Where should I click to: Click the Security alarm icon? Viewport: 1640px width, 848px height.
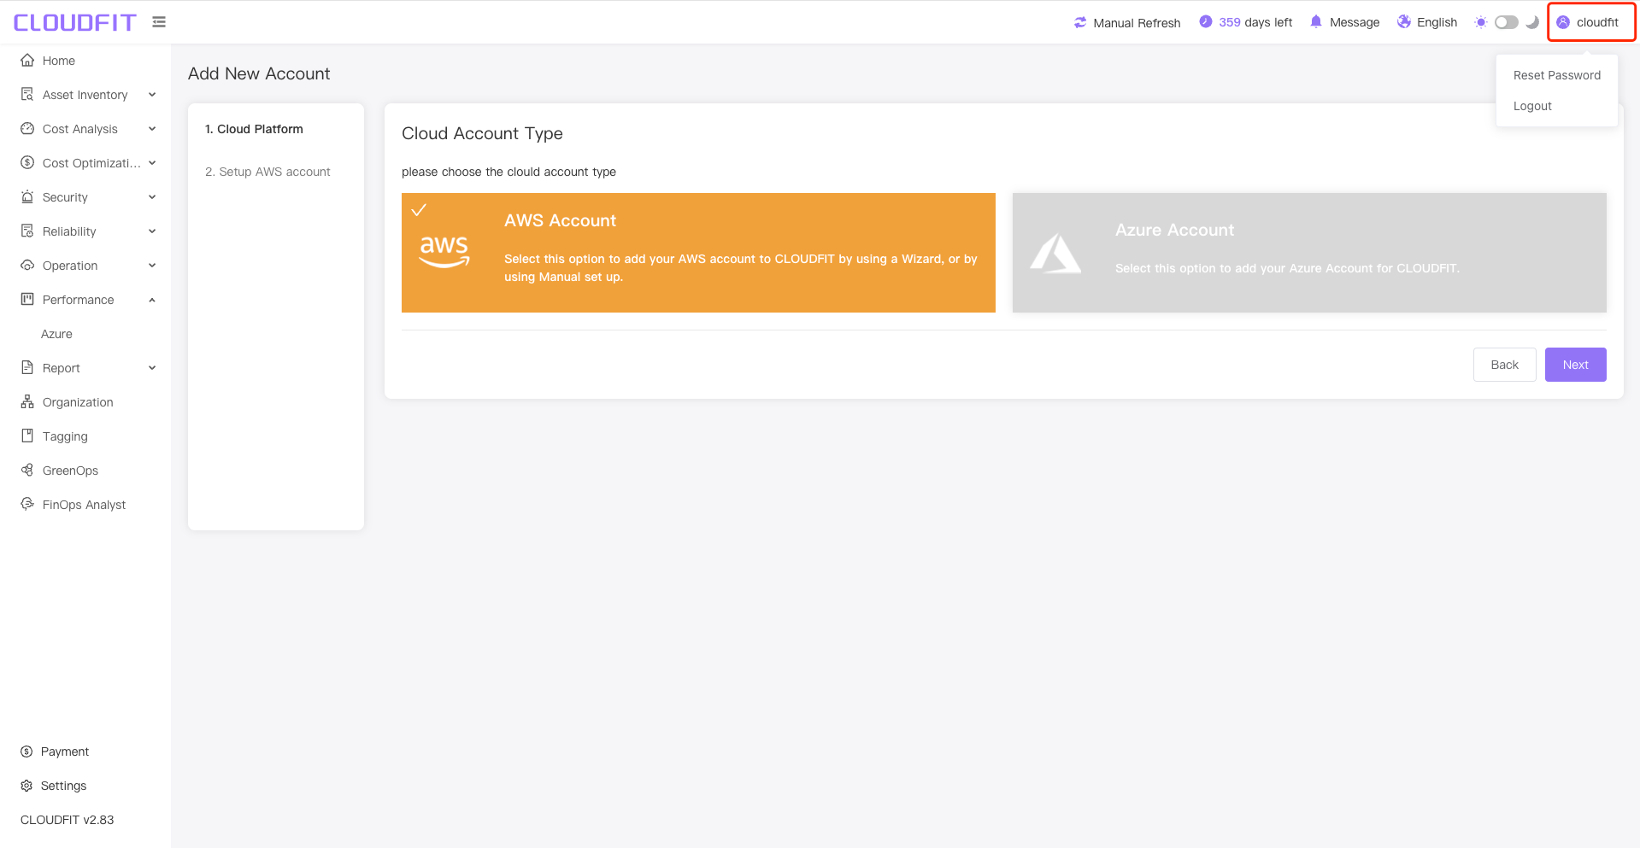point(27,197)
